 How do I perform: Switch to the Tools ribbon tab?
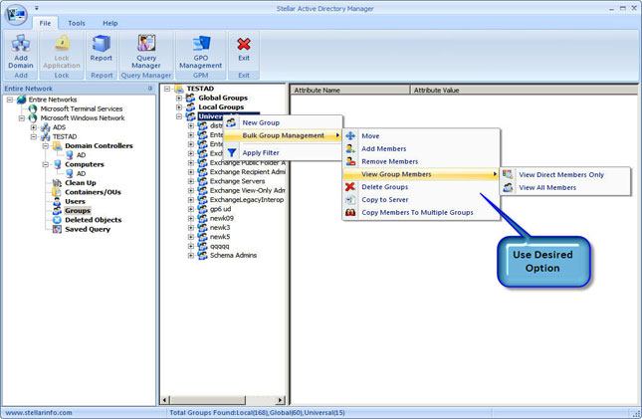[77, 23]
